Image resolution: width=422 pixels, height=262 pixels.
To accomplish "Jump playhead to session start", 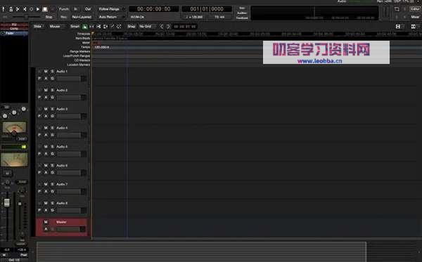I will coord(18,9).
